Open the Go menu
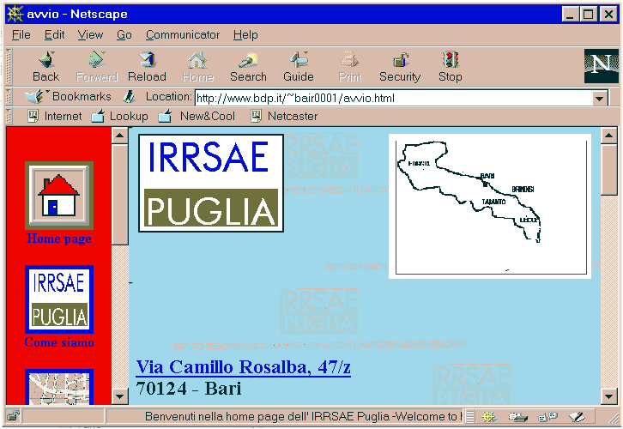 [124, 35]
